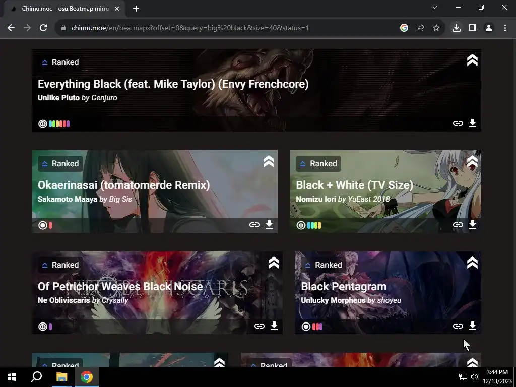
Task: Open link icon on Okaerinasai card
Action: click(254, 225)
